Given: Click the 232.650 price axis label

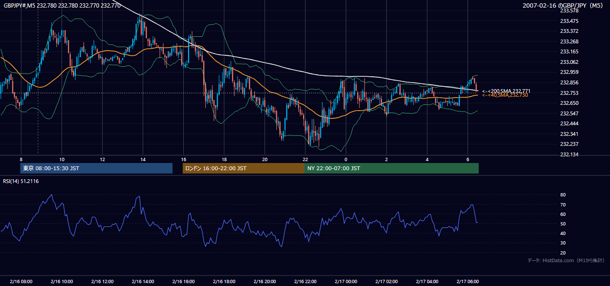Looking at the screenshot, I should pyautogui.click(x=569, y=103).
